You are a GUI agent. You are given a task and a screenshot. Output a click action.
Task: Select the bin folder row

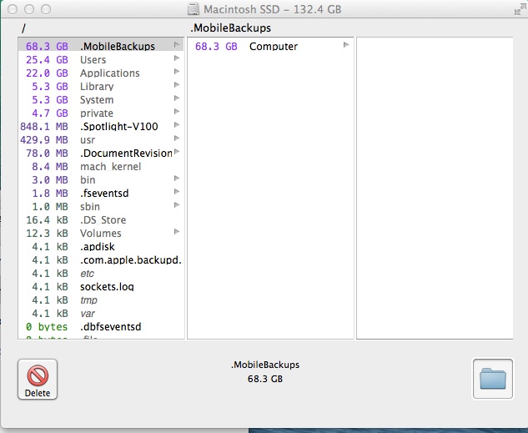point(101,180)
